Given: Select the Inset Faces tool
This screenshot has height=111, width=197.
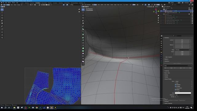Looking at the screenshot, I should pos(83,38).
